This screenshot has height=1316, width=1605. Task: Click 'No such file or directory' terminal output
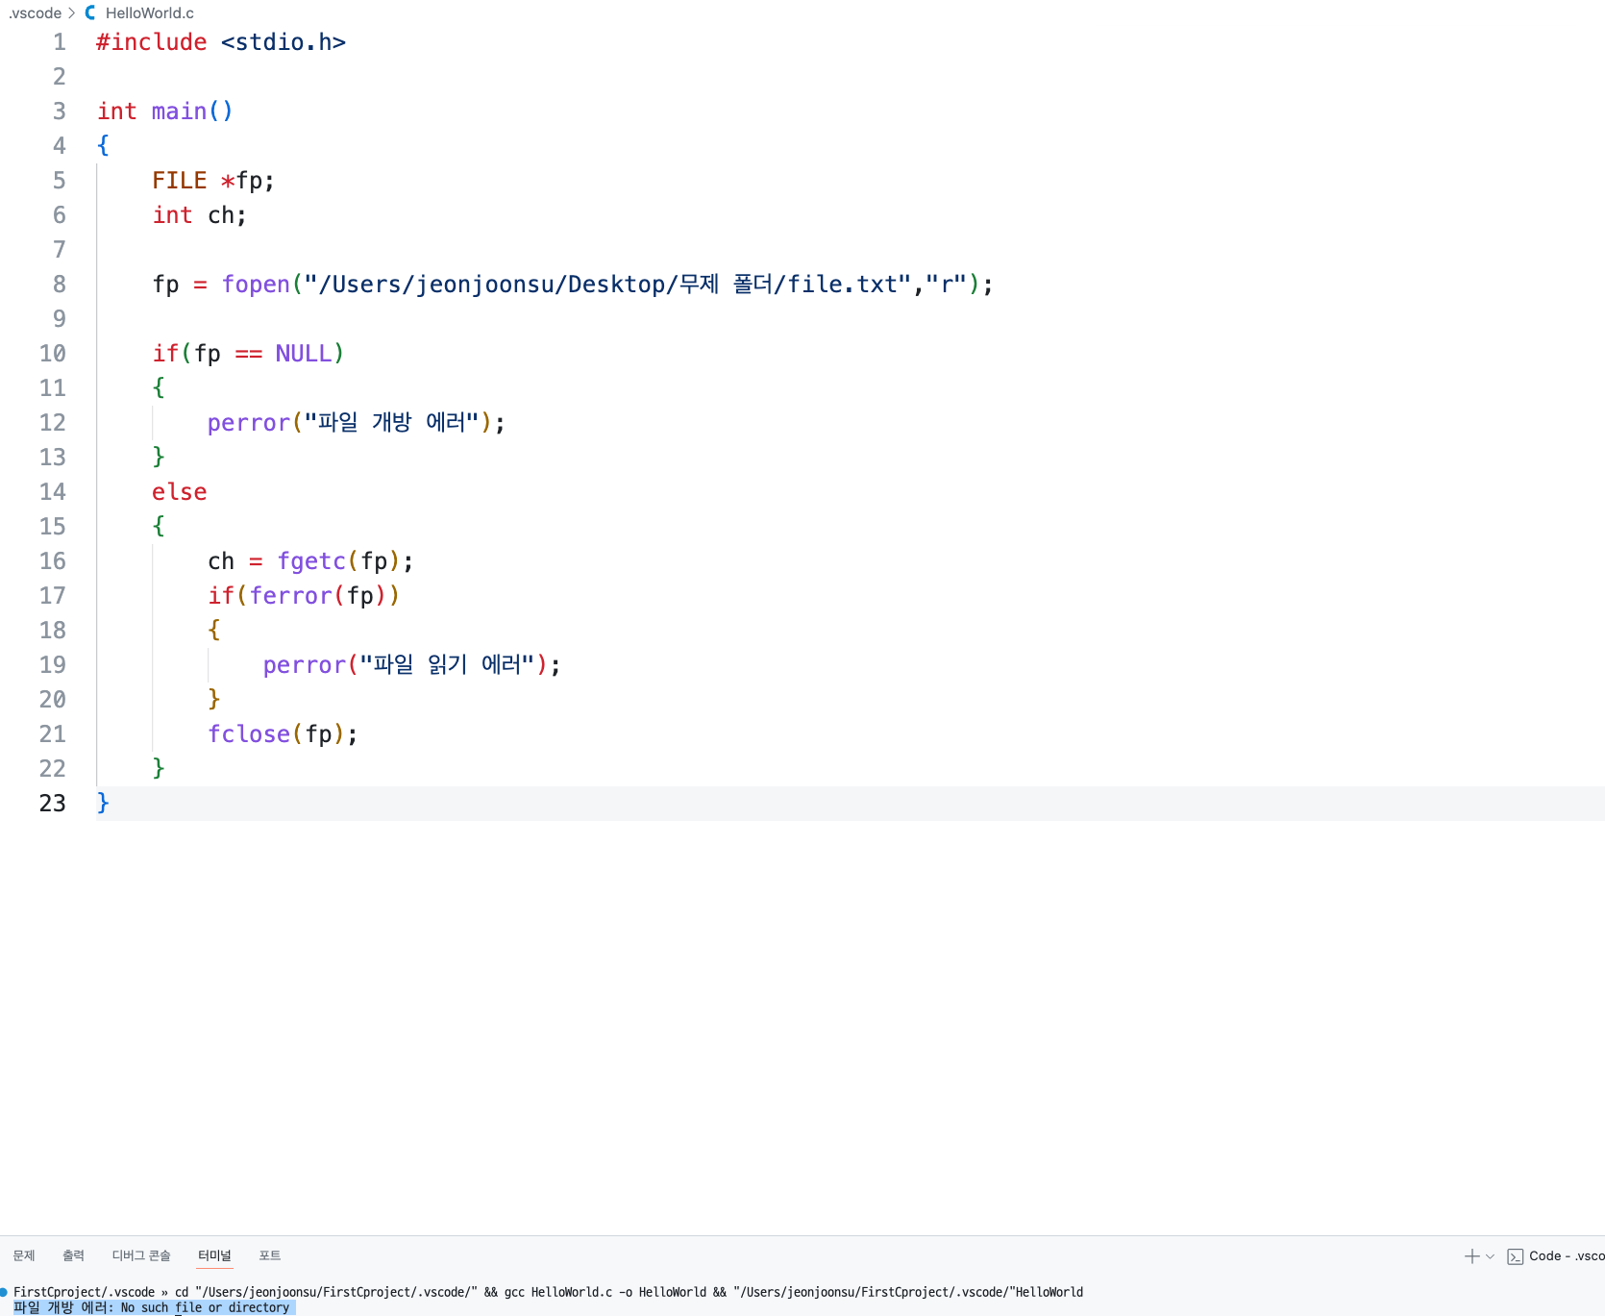(x=205, y=1307)
